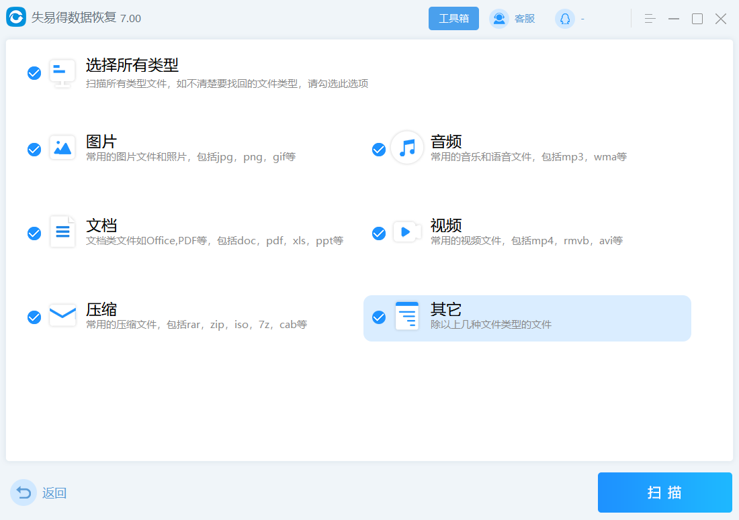The width and height of the screenshot is (739, 520).
Task: Open the 客服 customer service link
Action: [525, 19]
